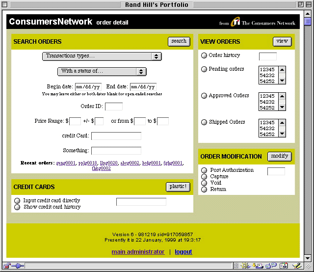
Task: Select the Order history radio button
Action: coord(204,55)
